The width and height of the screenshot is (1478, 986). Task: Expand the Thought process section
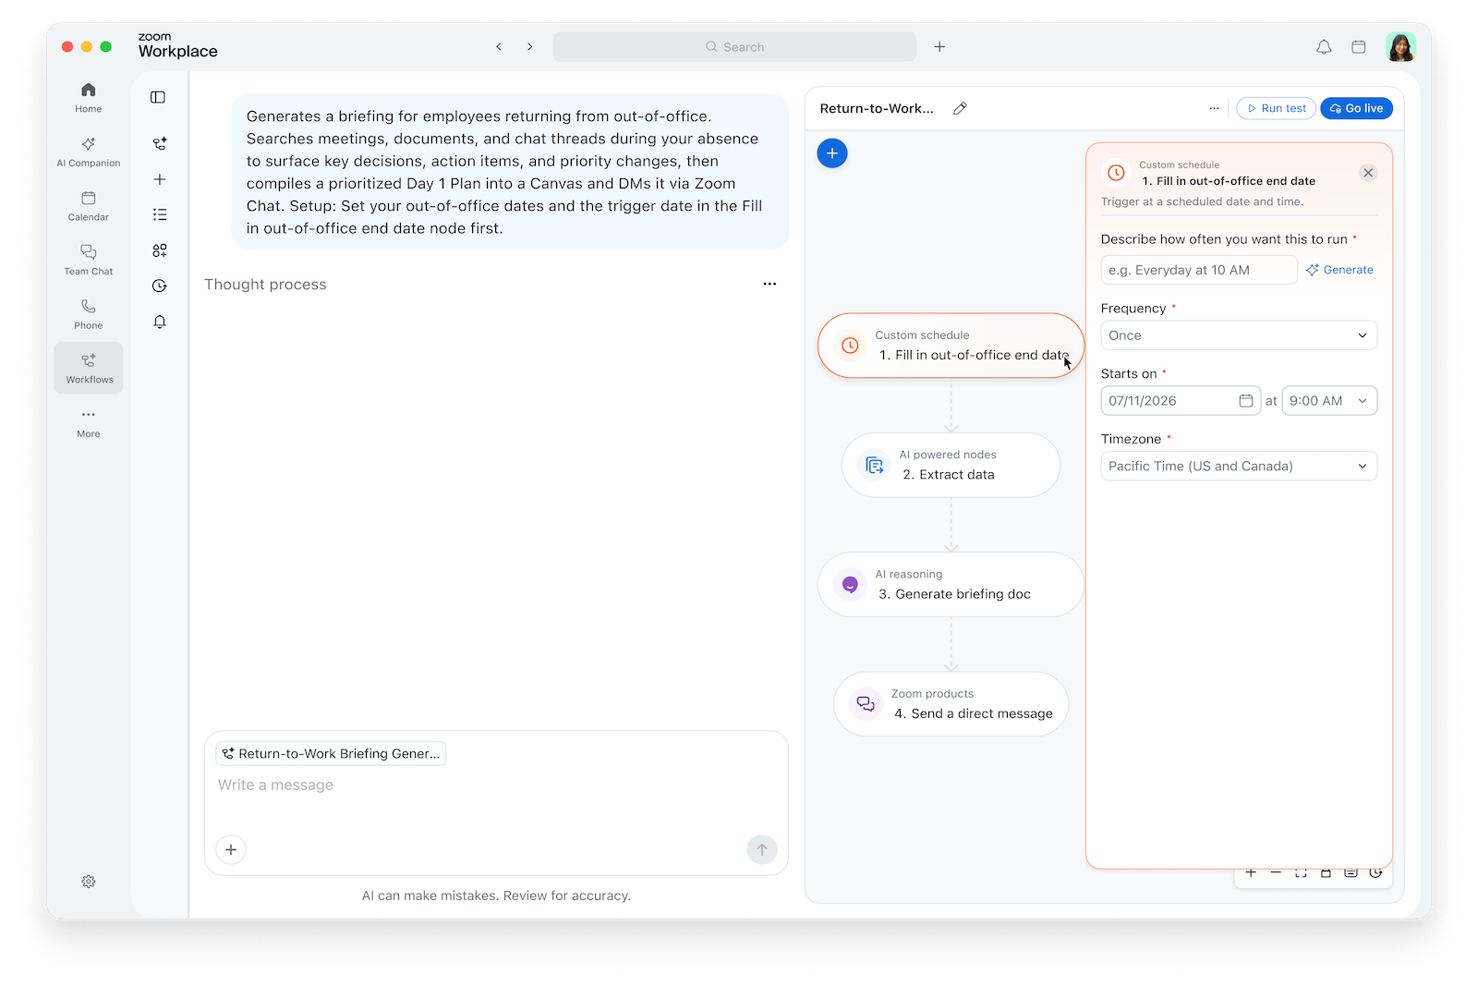[265, 285]
